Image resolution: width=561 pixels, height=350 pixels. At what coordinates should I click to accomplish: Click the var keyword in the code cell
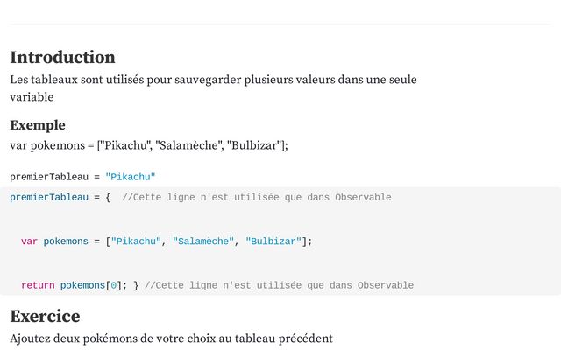tap(29, 241)
